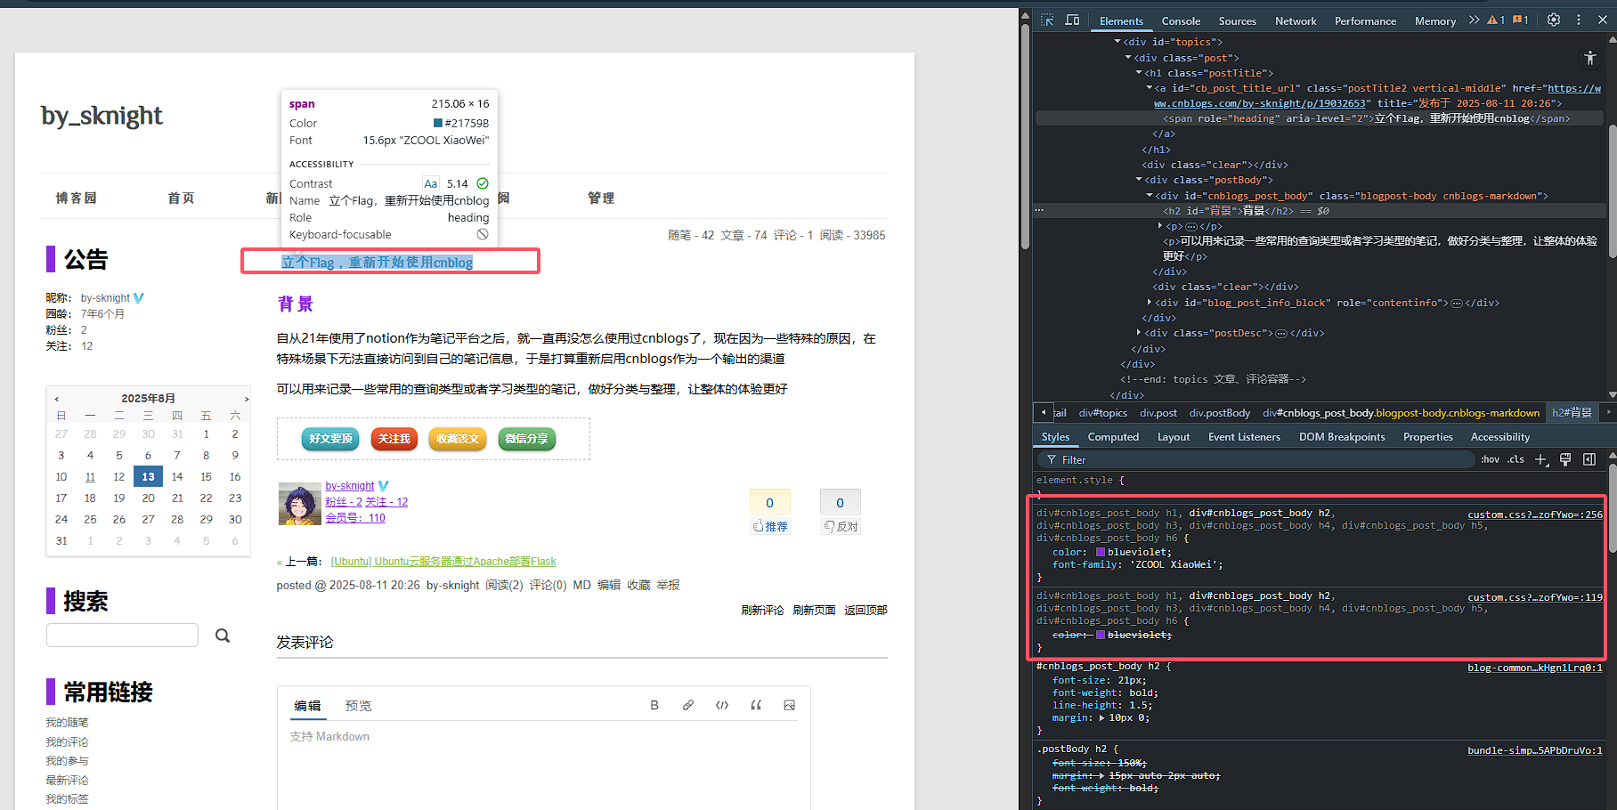Click the new style rule plus icon
Screen dimensions: 1617x810
point(1541,460)
